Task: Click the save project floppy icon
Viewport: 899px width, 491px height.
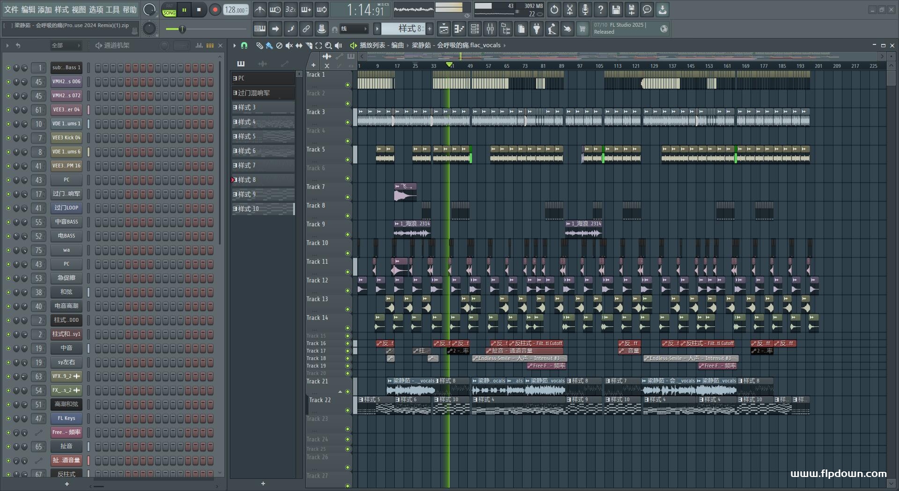Action: tap(616, 9)
